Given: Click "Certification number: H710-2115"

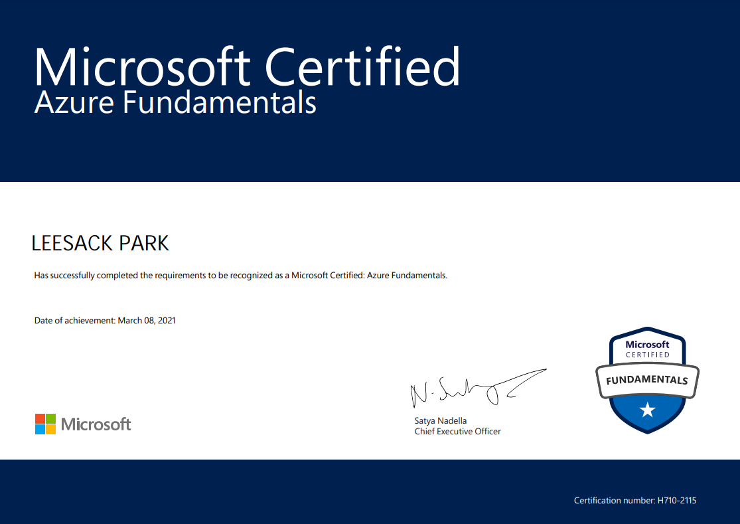Looking at the screenshot, I should 634,500.
